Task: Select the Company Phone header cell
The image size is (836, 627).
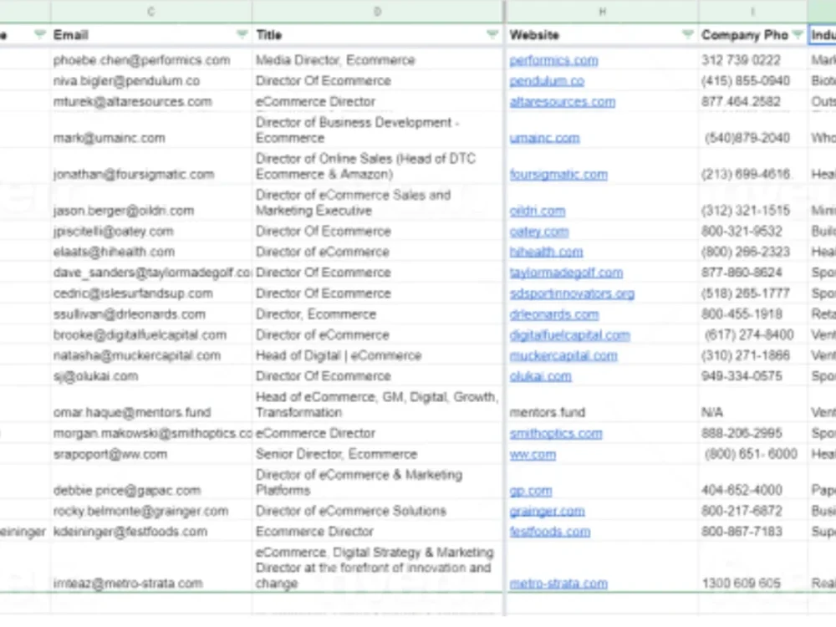Action: (x=753, y=34)
